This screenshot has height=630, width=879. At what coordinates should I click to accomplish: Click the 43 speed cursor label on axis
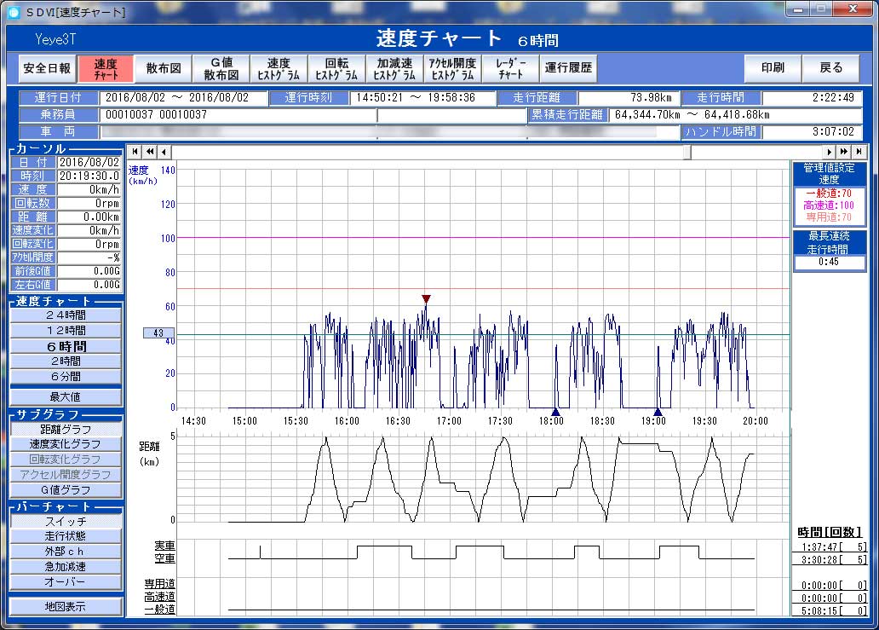(158, 333)
